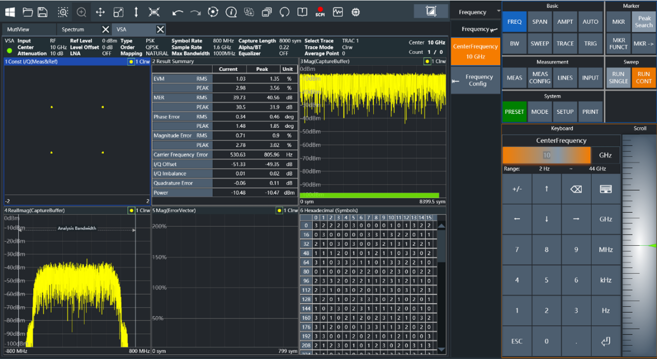The height and width of the screenshot is (359, 657).
Task: Confirm the entry with the return key
Action: (606, 341)
